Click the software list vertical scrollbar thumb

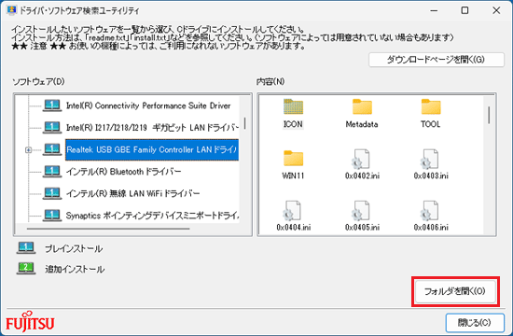(x=244, y=123)
